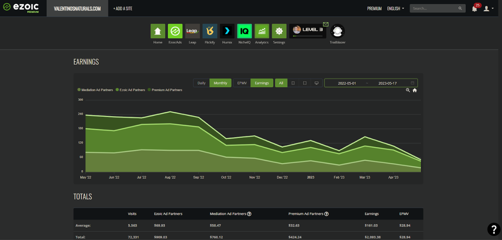This screenshot has width=502, height=240.
Task: Click into the Search field
Action: point(434,8)
